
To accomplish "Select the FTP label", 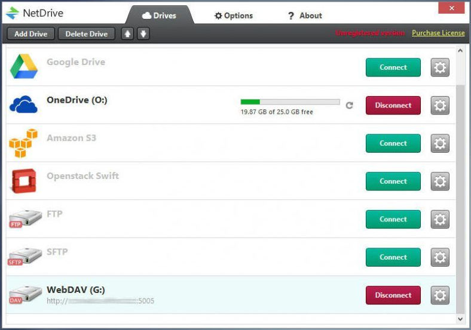I will [x=54, y=214].
